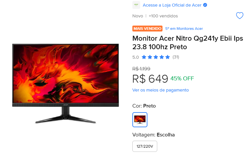Select the Preto color thumbnail
This screenshot has width=248, height=163.
tap(140, 120)
